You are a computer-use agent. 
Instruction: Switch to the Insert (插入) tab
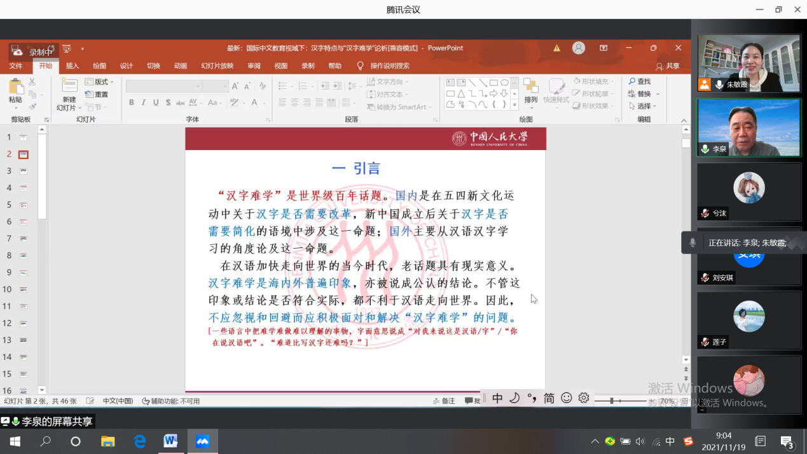click(72, 65)
